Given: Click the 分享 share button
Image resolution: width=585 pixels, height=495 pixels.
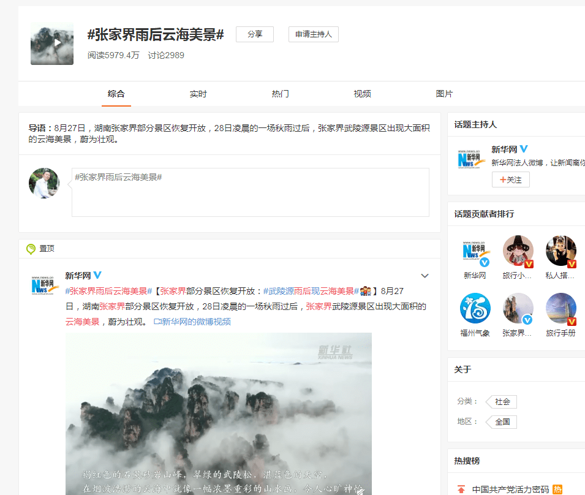Looking at the screenshot, I should pyautogui.click(x=254, y=34).
